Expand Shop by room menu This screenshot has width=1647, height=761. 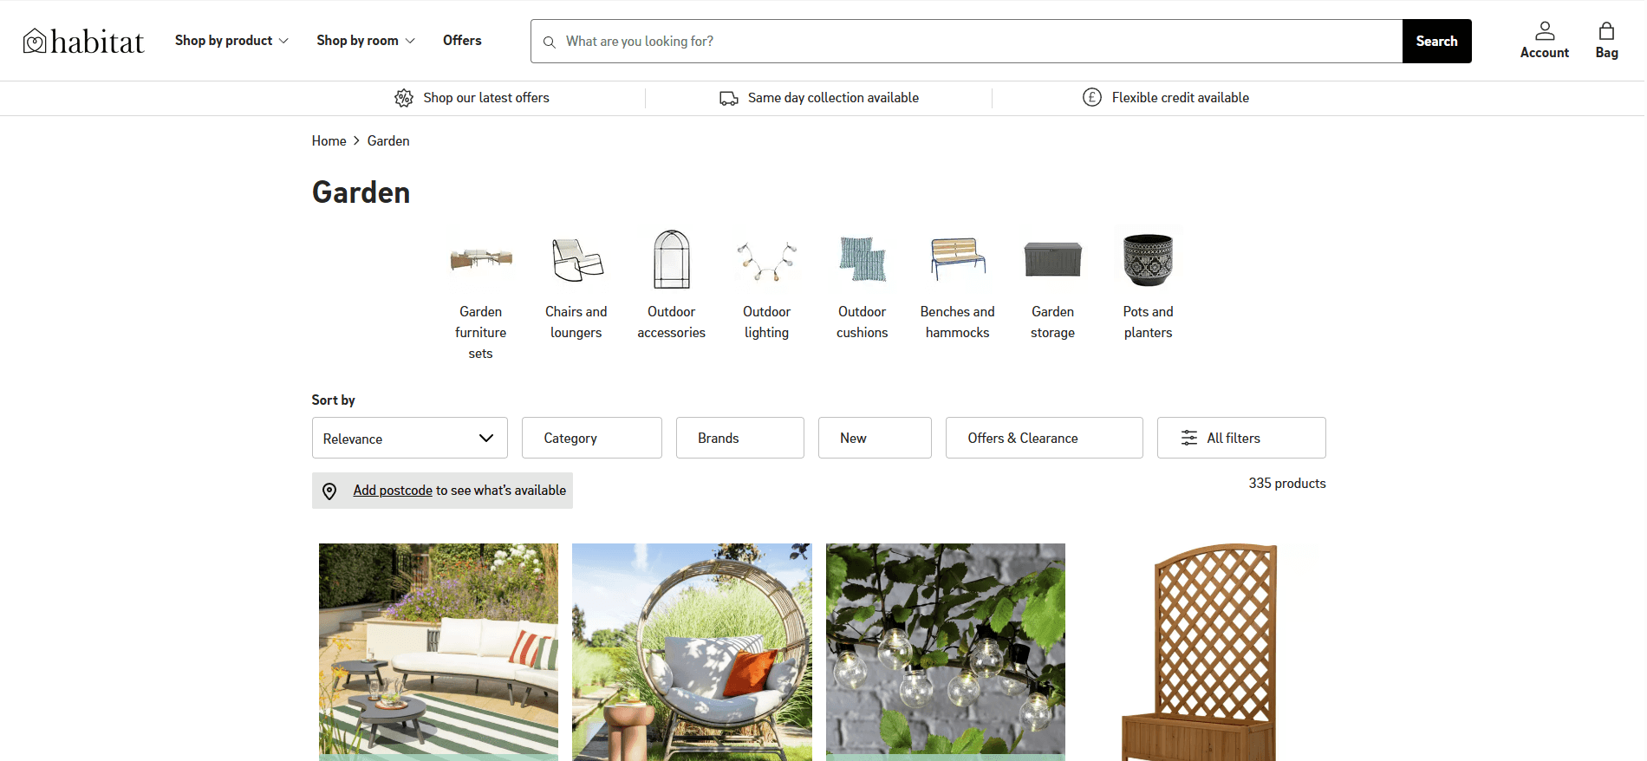coord(366,41)
